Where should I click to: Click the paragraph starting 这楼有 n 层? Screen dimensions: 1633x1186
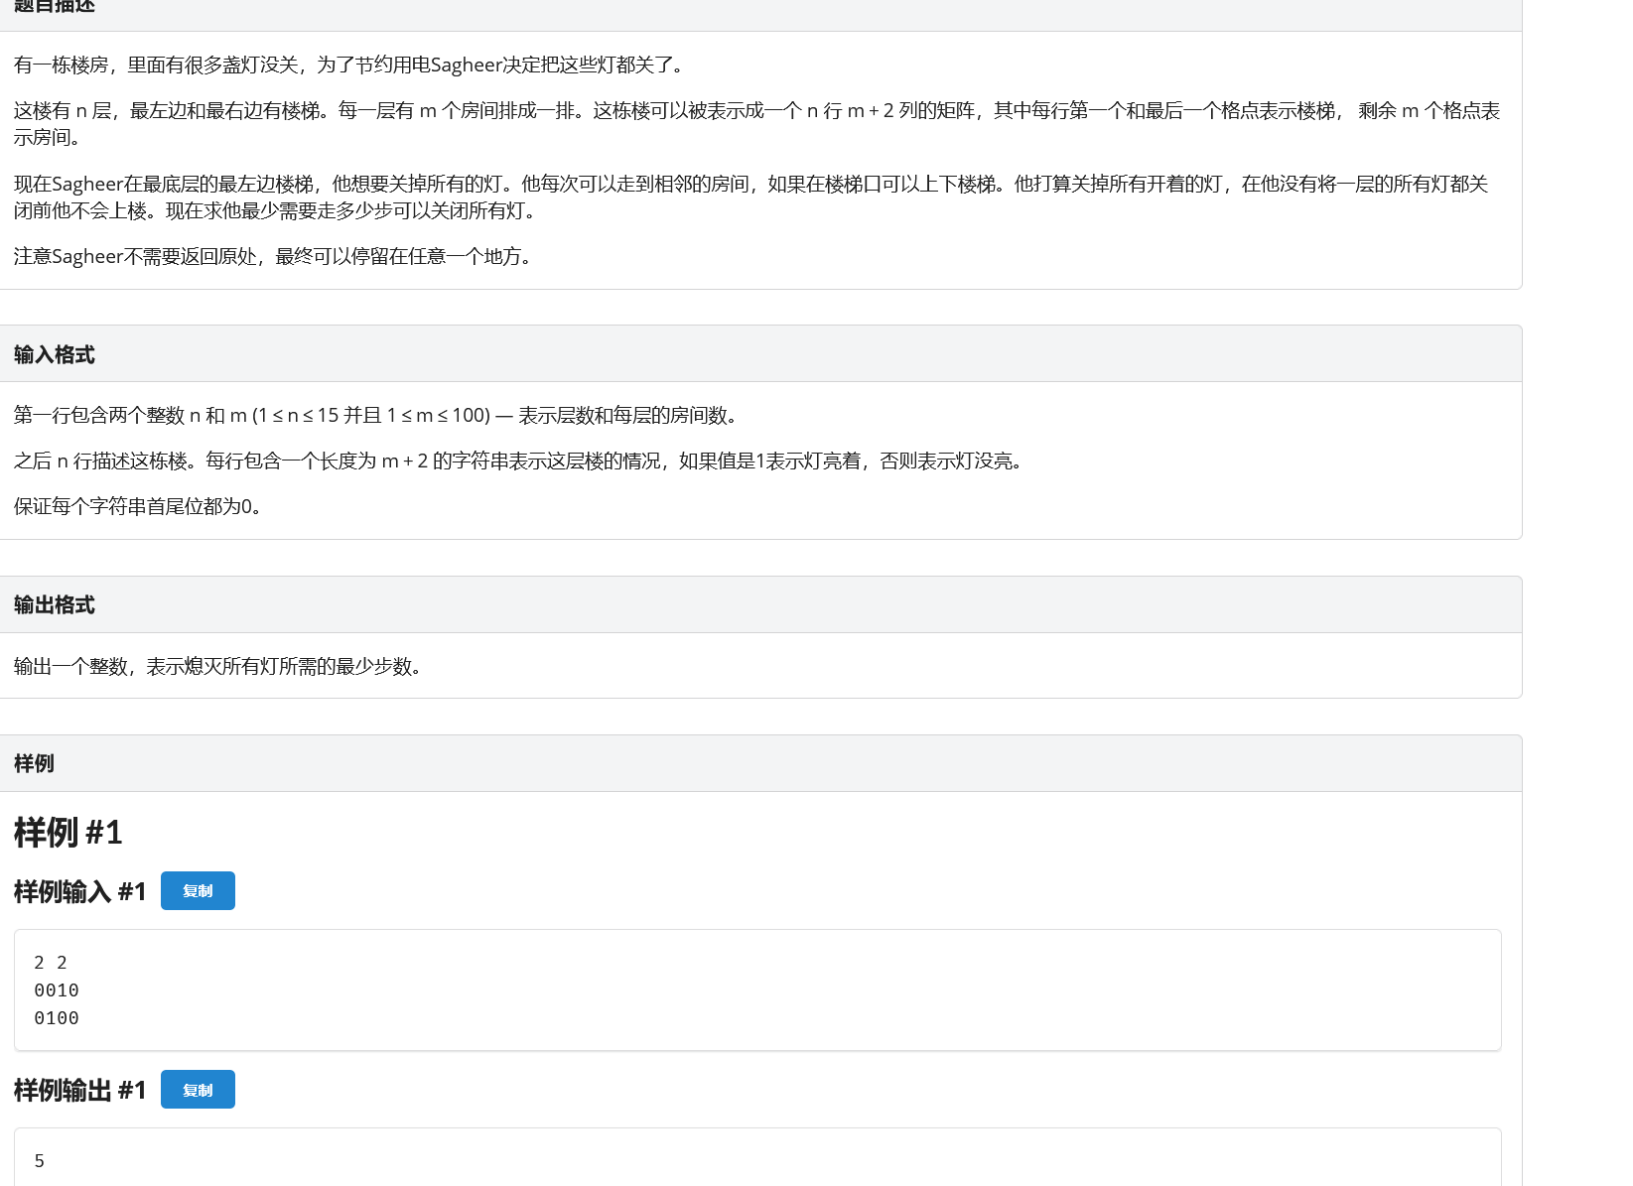pos(757,123)
